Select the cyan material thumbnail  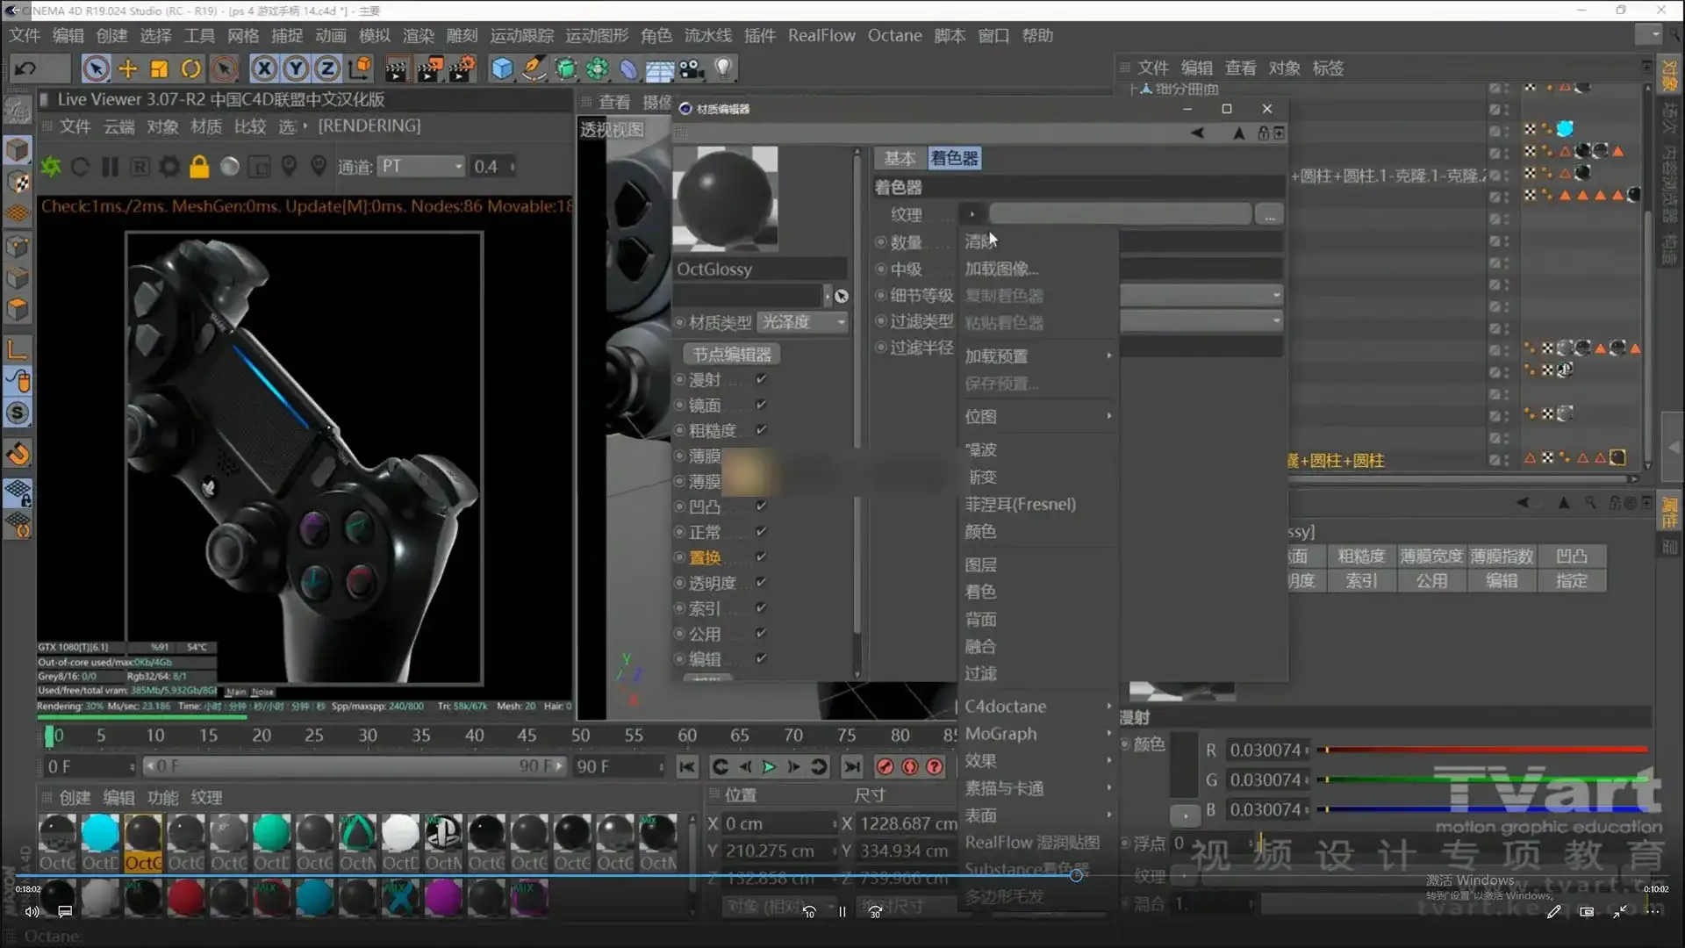click(100, 832)
